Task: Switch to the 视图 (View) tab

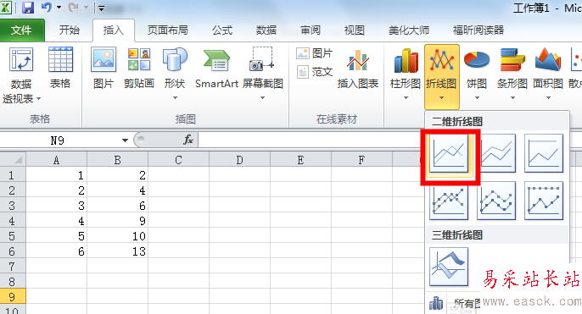Action: click(354, 30)
